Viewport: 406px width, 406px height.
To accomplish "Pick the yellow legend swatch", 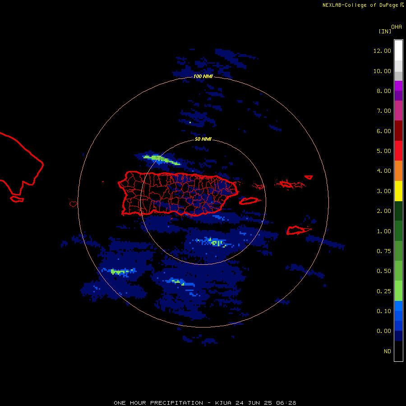I will click(398, 191).
